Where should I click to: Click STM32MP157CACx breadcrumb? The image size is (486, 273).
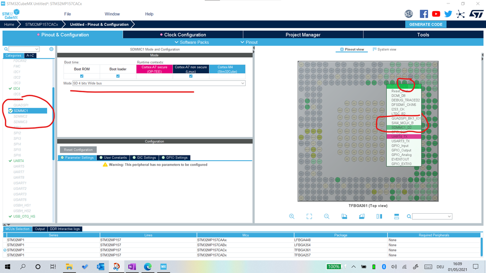pyautogui.click(x=41, y=24)
